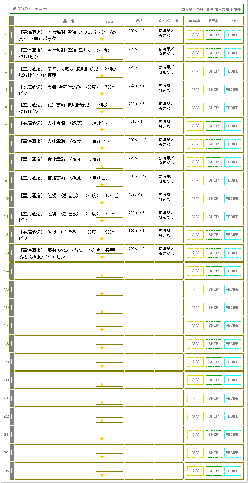Image resolution: width=248 pixels, height=483 pixels.
Task: Click the star for そば焼酎 雲海 黒丸瓶
Action: pos(102,57)
